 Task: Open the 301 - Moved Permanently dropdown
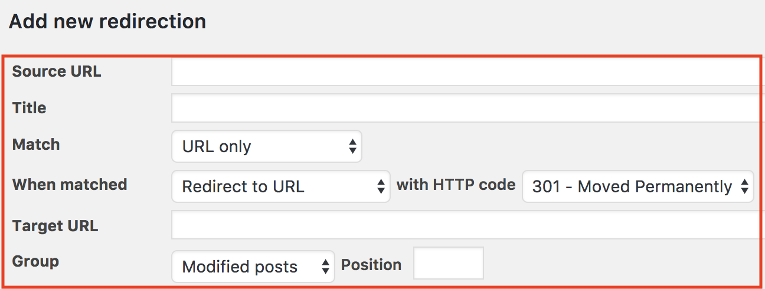pos(637,187)
